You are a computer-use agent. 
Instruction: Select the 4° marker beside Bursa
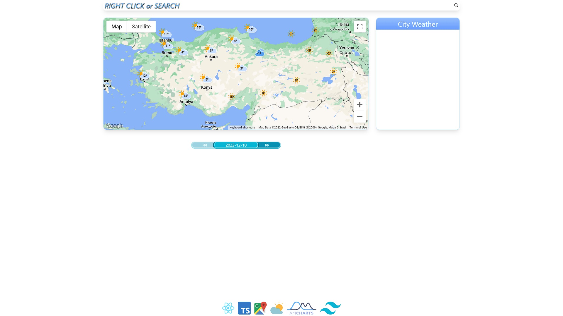click(182, 51)
